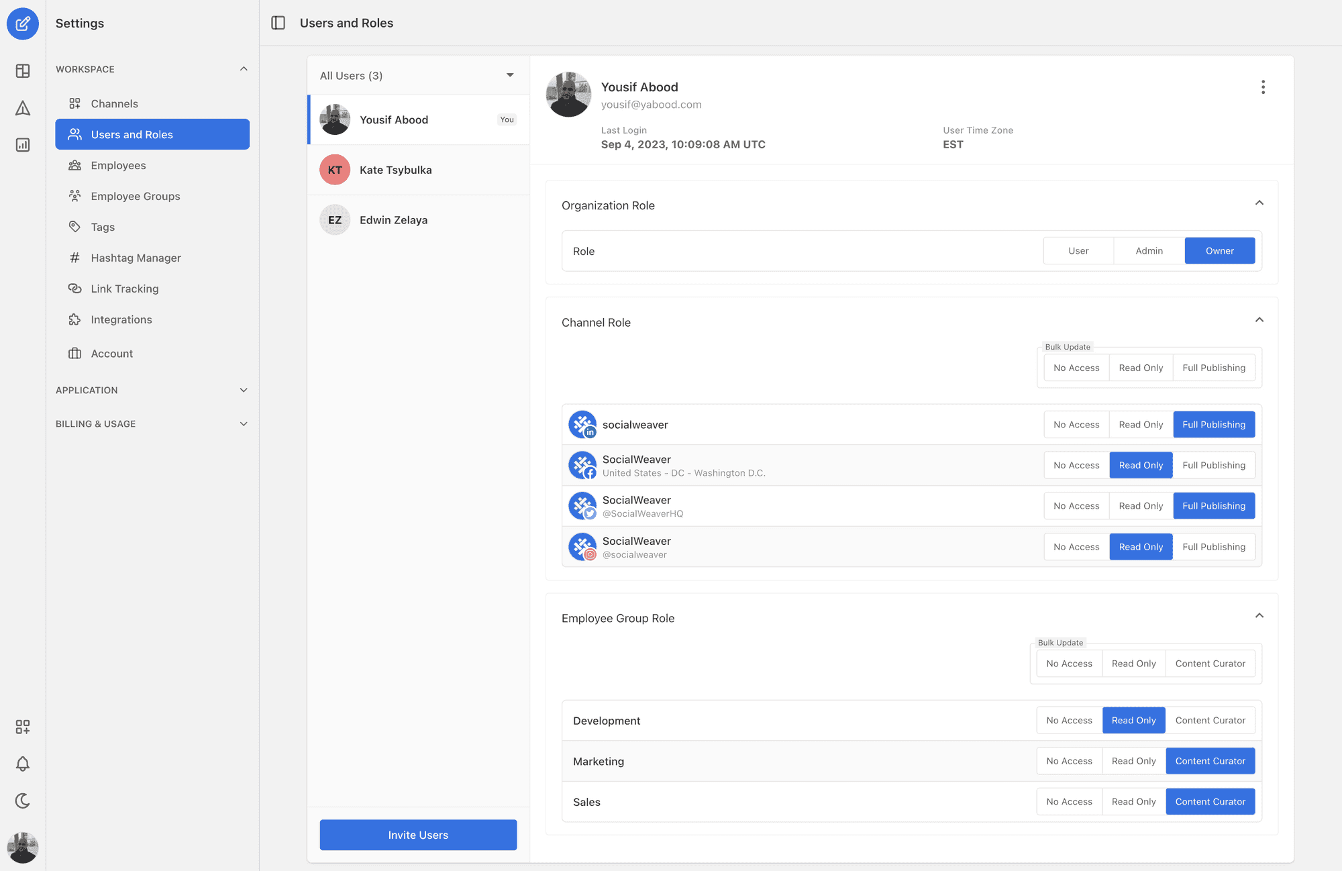Click the SocialWeaver Twitter channel icon
Image resolution: width=1342 pixels, height=871 pixels.
582,506
